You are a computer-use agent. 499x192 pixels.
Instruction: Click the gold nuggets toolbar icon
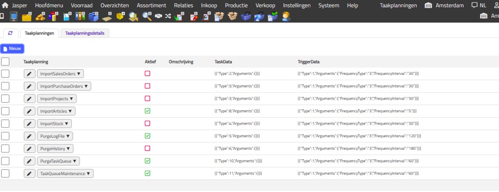point(41,16)
